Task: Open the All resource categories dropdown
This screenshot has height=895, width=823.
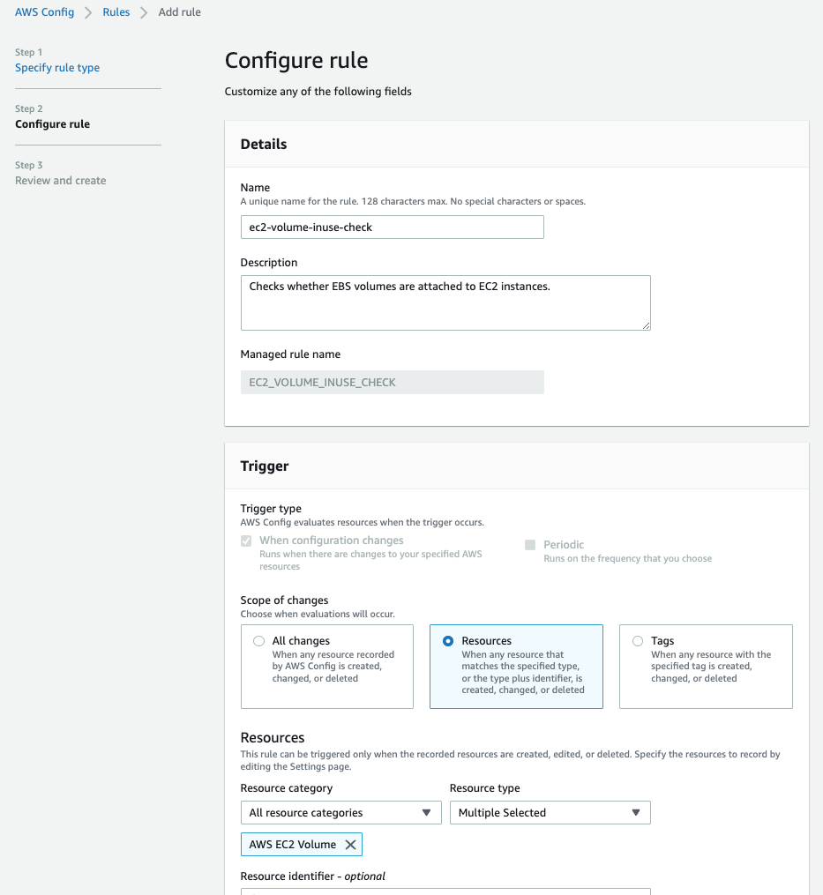Action: [341, 812]
